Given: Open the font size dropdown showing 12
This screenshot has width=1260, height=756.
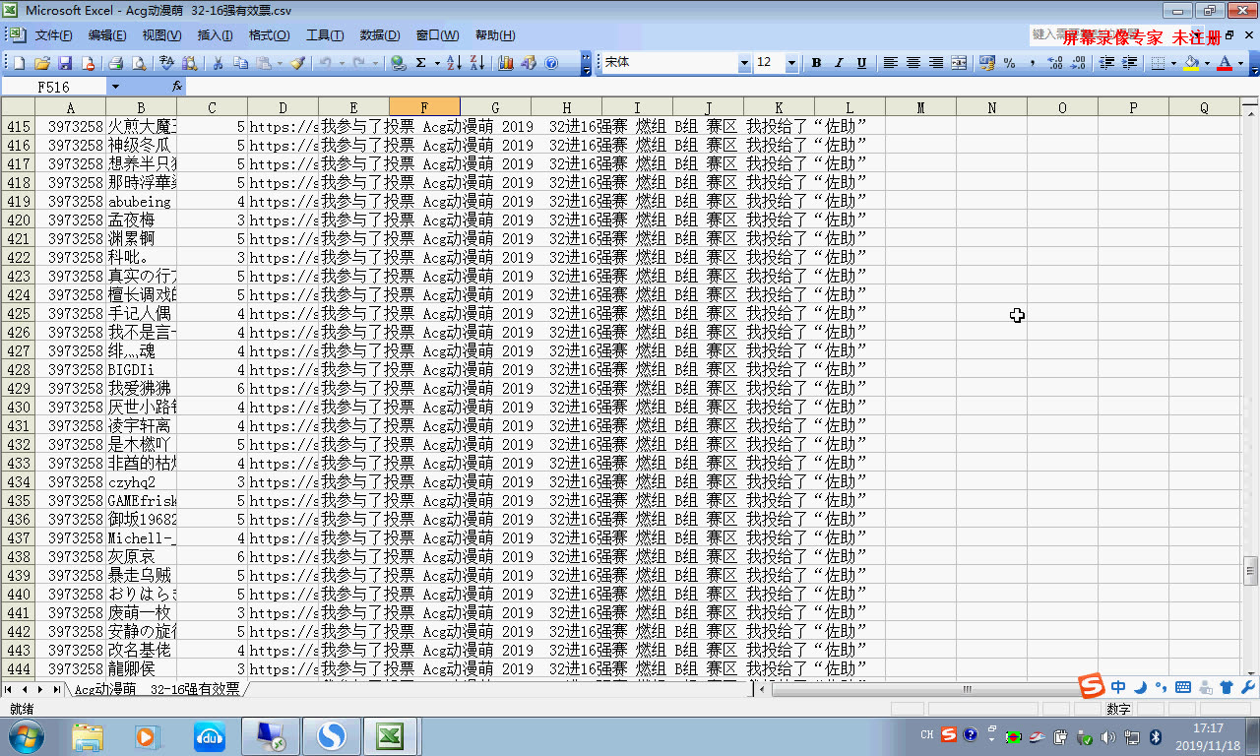Looking at the screenshot, I should point(791,63).
